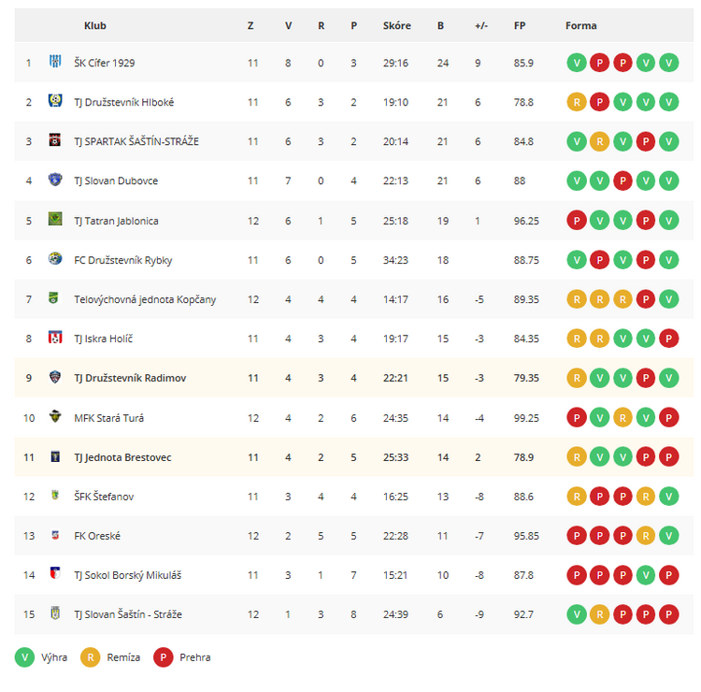
Task: Click the TJ Sokol Borský Mikuláš crest
Action: click(55, 574)
